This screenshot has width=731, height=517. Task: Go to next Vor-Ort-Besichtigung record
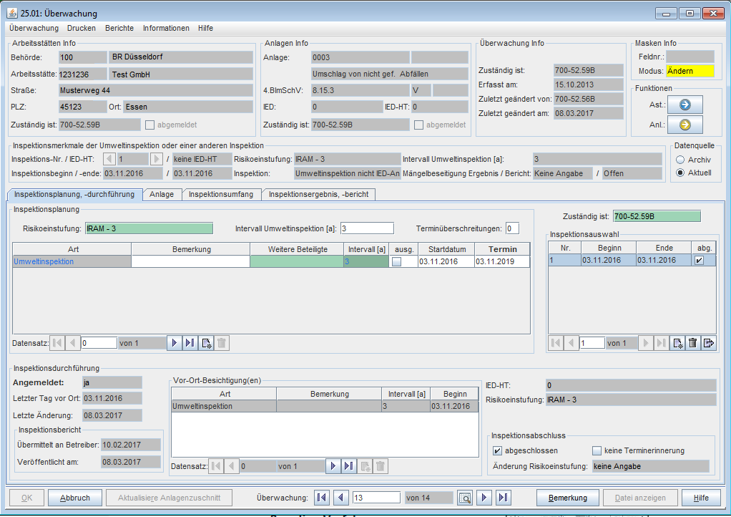(x=333, y=466)
